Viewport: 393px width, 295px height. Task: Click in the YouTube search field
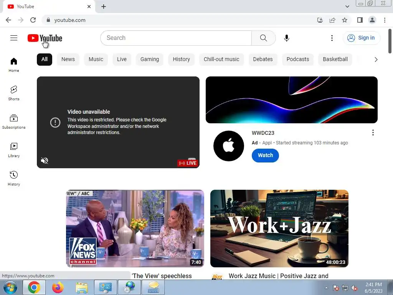tap(176, 38)
